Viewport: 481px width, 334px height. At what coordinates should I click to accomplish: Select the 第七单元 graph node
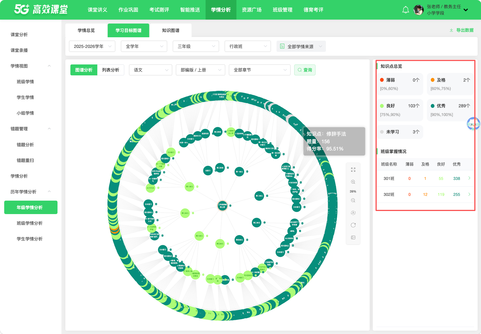185,213
